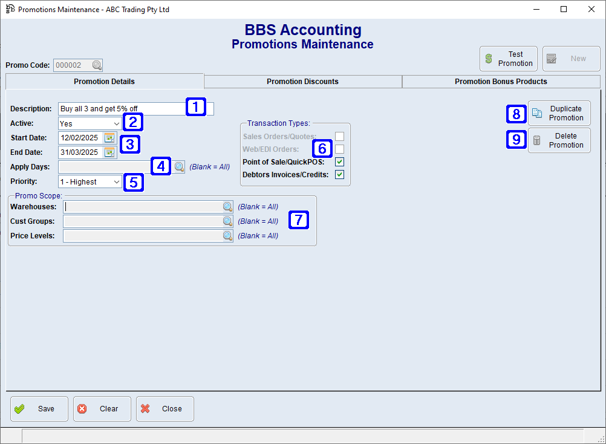Click the Promo Code search magnifier icon

[x=97, y=65]
